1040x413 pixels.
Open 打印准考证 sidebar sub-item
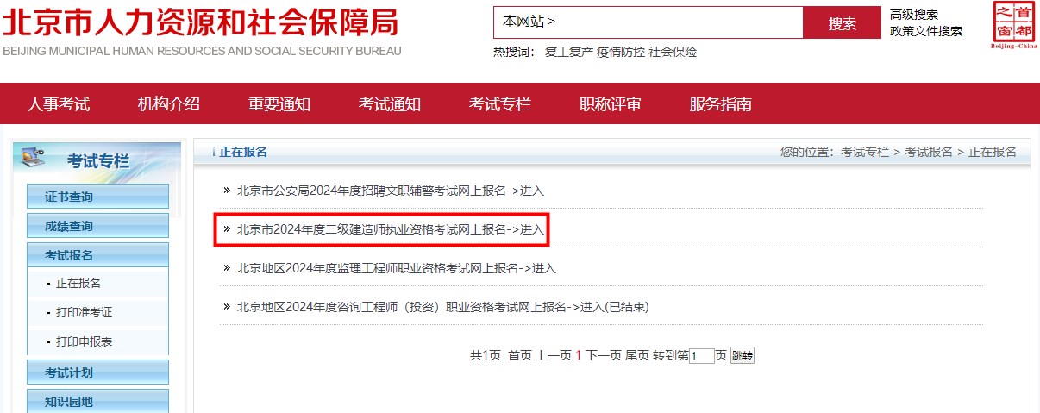click(85, 312)
